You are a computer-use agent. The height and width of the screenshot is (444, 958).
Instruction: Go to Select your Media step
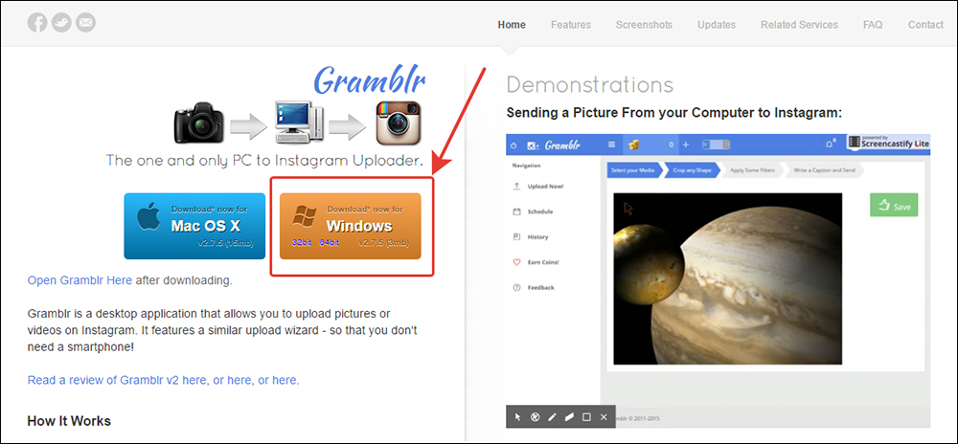(633, 170)
